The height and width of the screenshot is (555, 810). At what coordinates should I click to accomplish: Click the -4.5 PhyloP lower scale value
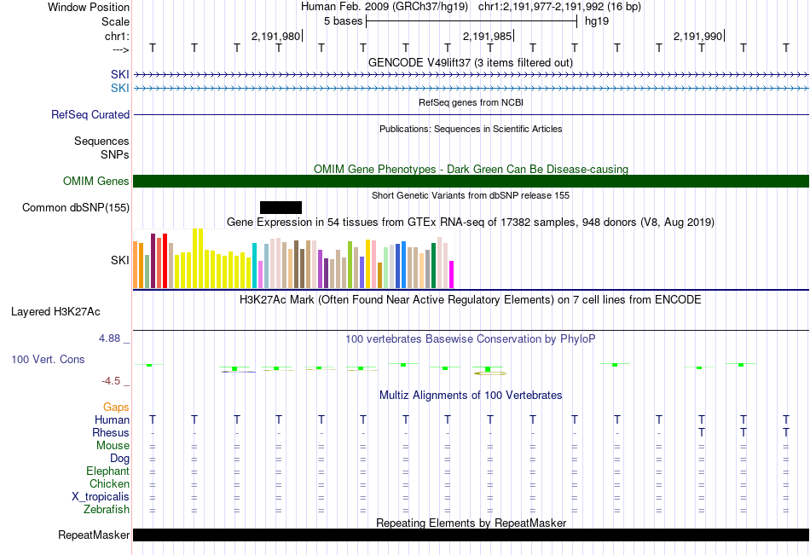pyautogui.click(x=111, y=381)
